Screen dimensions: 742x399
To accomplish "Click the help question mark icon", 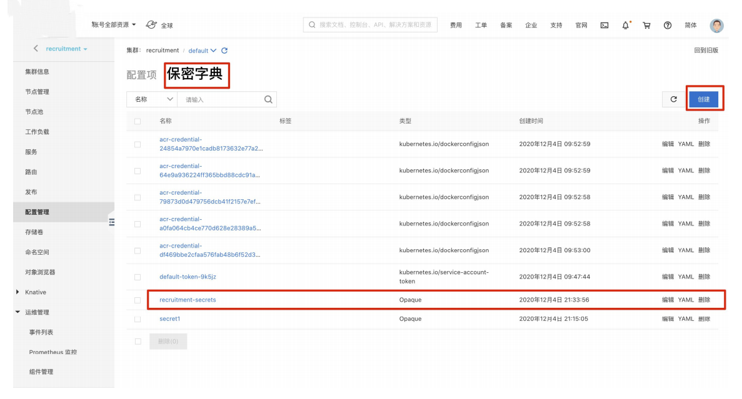I will point(668,26).
